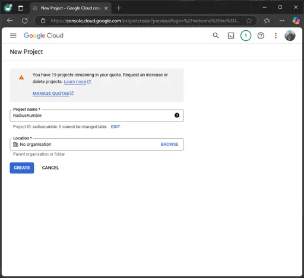
Task: Maximize the browser window
Action: coord(280,7)
